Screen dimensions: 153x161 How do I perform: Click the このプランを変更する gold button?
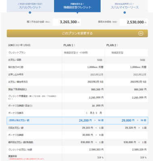pos(77,33)
